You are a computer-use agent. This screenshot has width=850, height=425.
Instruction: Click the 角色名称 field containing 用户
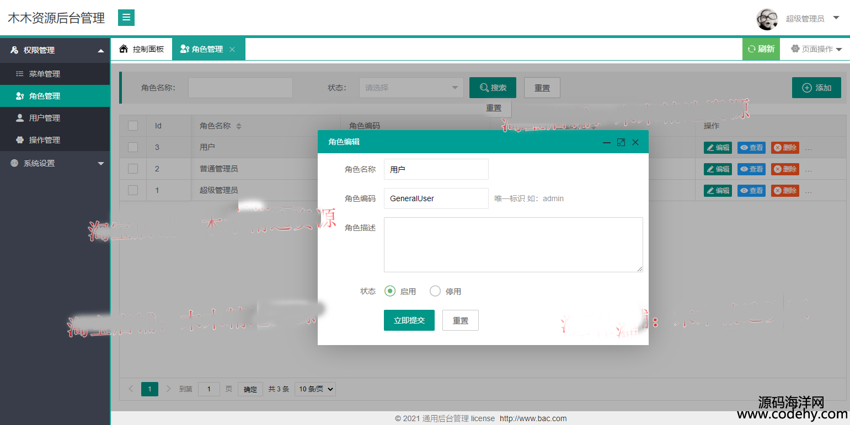click(x=436, y=169)
